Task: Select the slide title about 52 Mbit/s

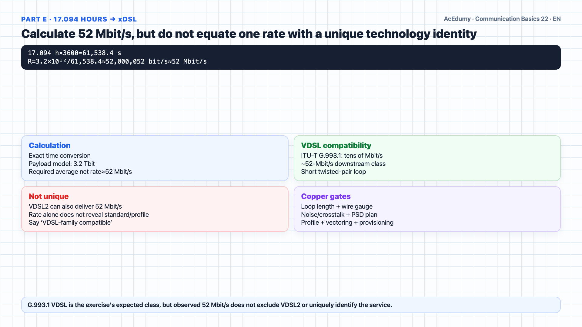Action: tap(249, 34)
